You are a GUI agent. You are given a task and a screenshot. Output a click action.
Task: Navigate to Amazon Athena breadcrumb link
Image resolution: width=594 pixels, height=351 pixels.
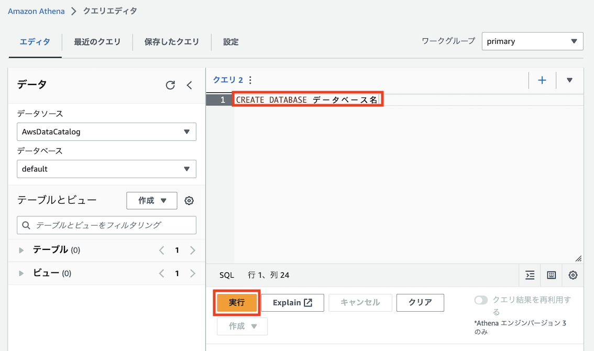36,10
